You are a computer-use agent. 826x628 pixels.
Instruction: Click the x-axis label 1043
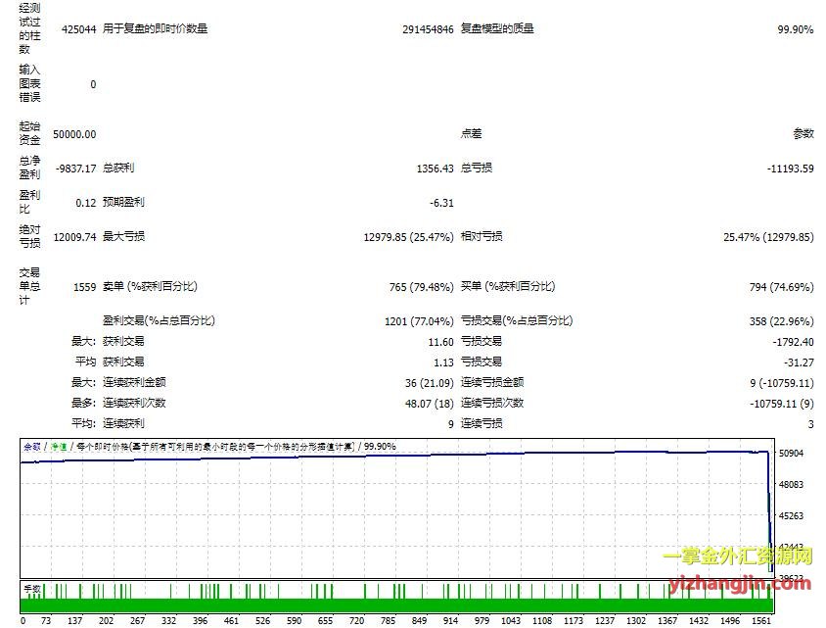pos(511,621)
